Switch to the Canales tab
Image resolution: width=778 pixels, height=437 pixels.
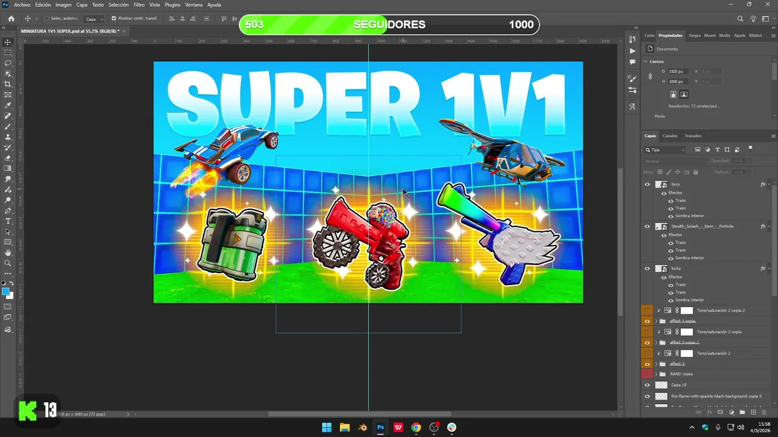(670, 136)
